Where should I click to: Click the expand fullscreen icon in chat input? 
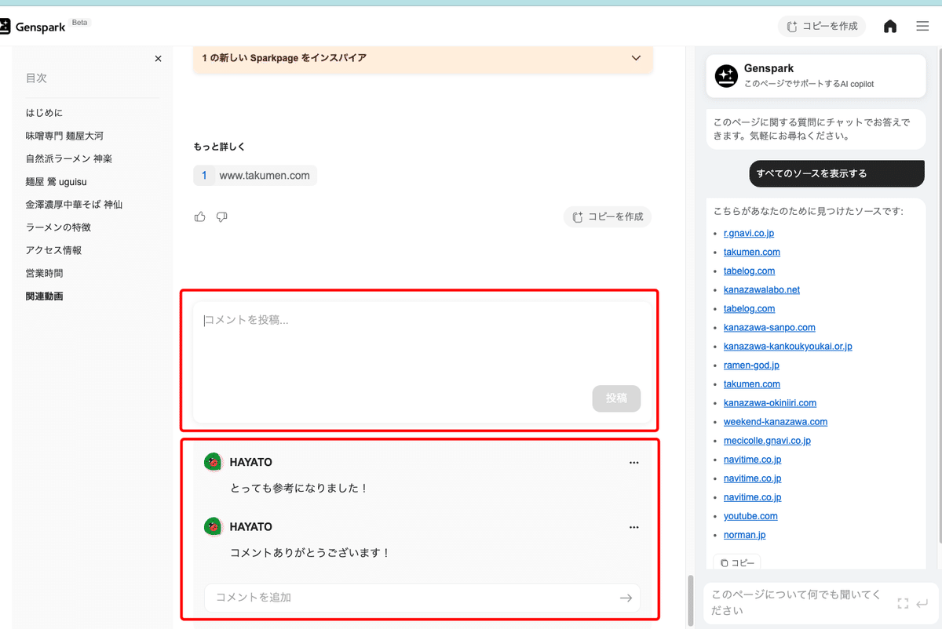(x=903, y=603)
